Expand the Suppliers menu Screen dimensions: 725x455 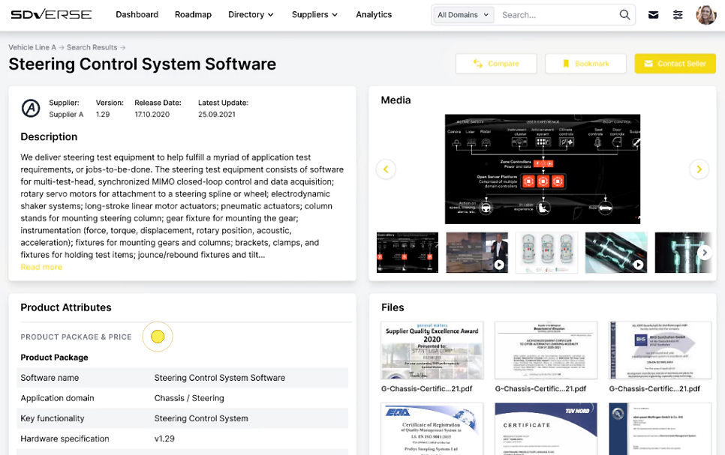click(314, 15)
